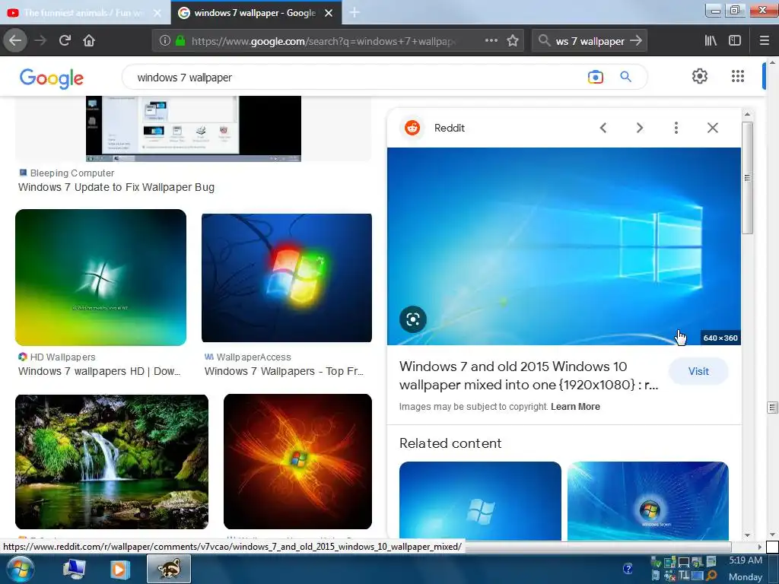This screenshot has height=584, width=779.
Task: Click in the Google search input field
Action: 358,78
